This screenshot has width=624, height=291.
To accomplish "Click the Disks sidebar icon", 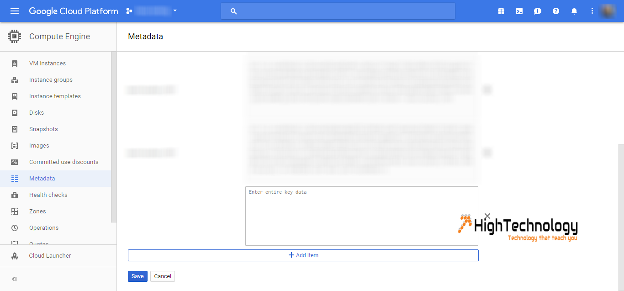I will (x=15, y=113).
